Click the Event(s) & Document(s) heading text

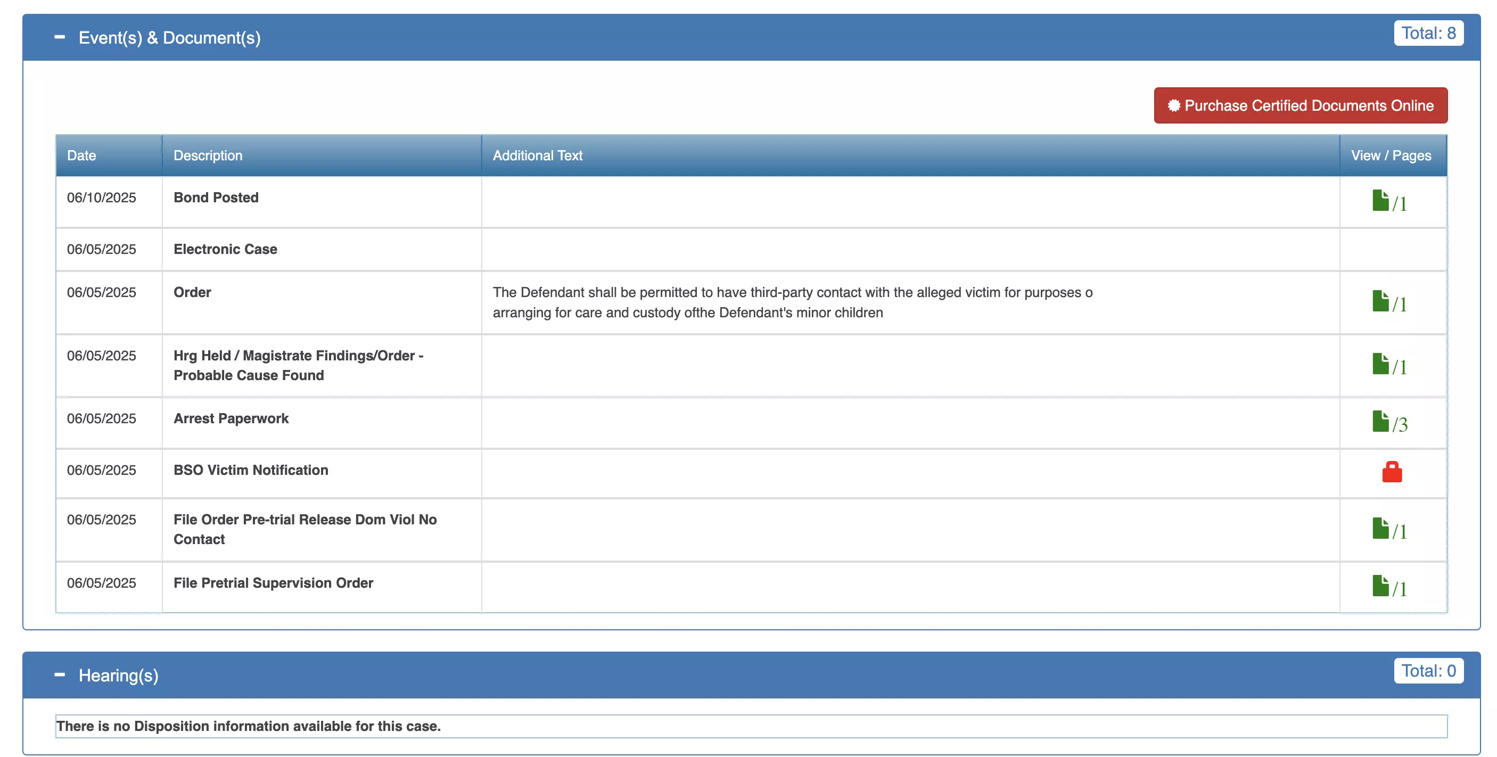coord(169,37)
